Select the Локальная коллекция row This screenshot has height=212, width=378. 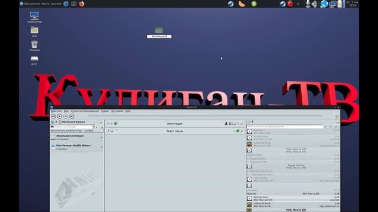click(x=77, y=137)
